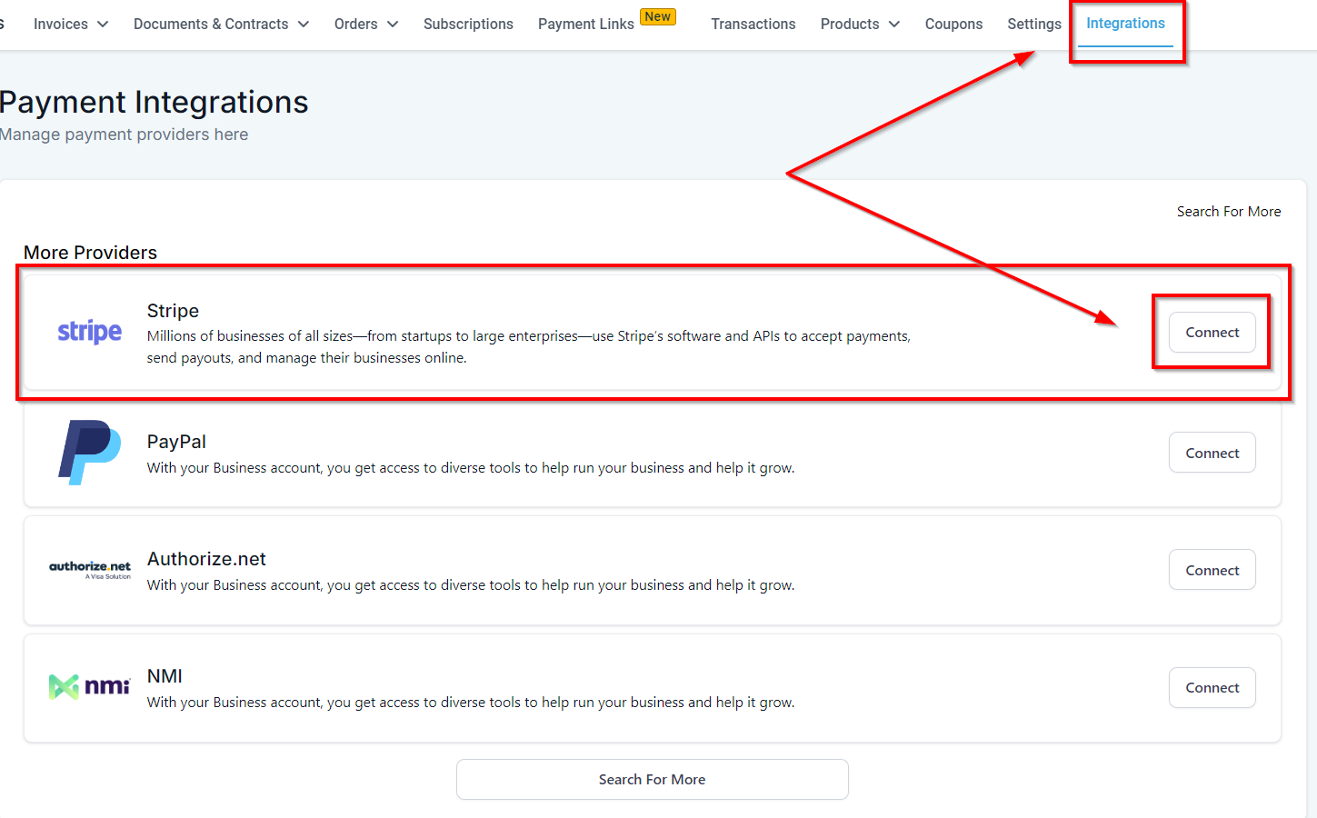Open the Products menu label
1317x818 pixels.
850,25
